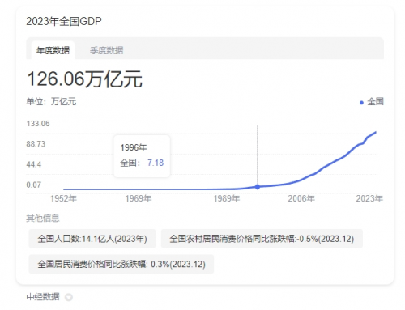Click the 中经数据 source link
This screenshot has height=310, width=405.
tap(43, 296)
